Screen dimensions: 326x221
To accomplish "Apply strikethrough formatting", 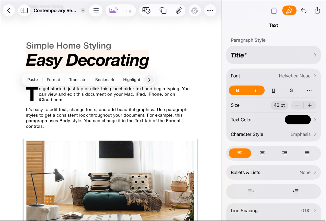I will [291, 90].
